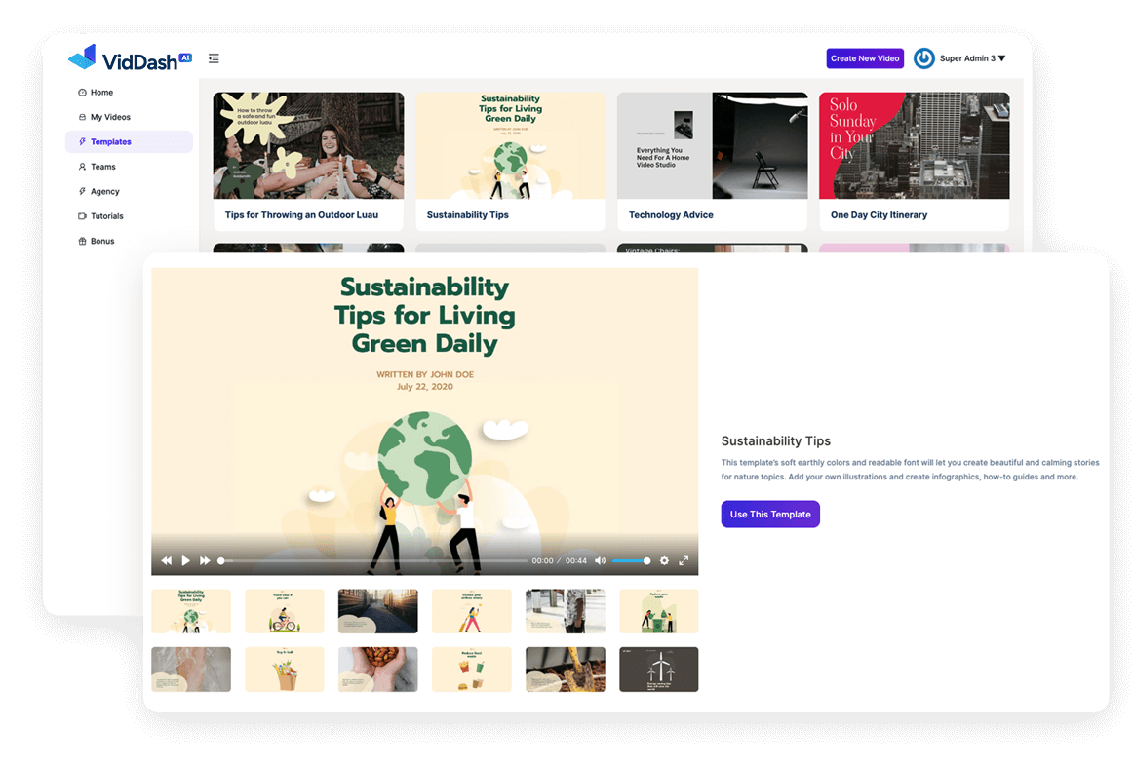Screen dimensions: 1134x766
Task: Click the Use This Template button
Action: point(770,515)
